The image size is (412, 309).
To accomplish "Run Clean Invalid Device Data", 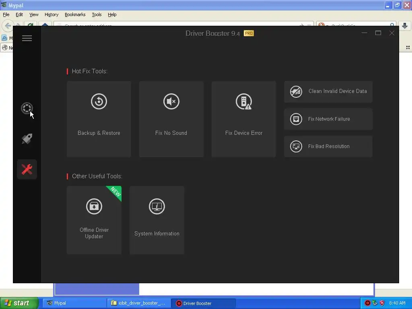I will [328, 91].
